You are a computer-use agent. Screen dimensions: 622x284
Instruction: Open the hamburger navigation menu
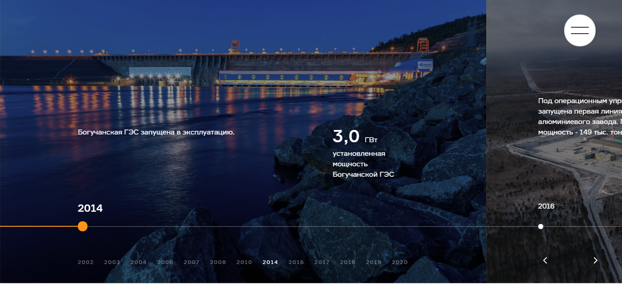[580, 30]
